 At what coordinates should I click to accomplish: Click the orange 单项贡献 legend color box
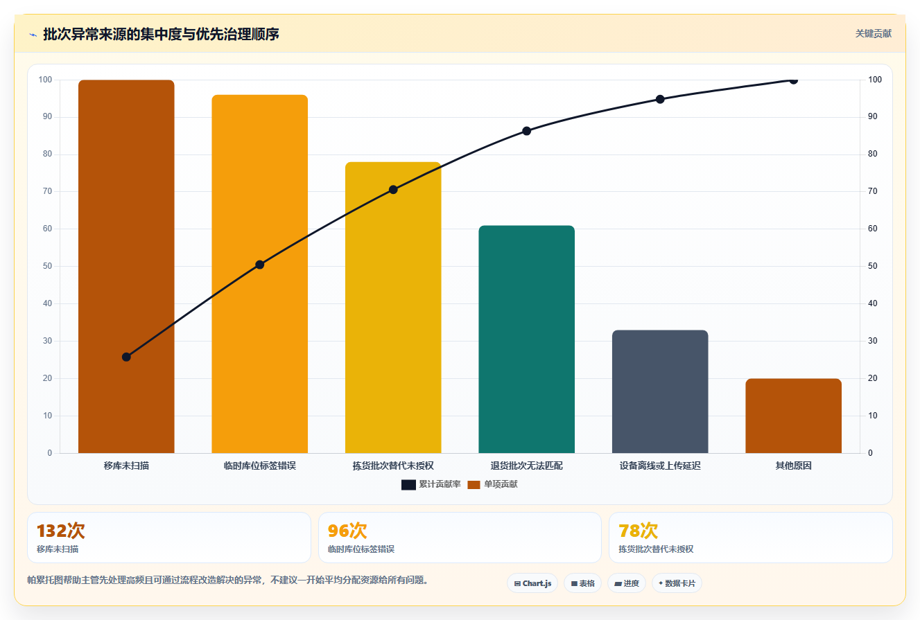(x=474, y=484)
